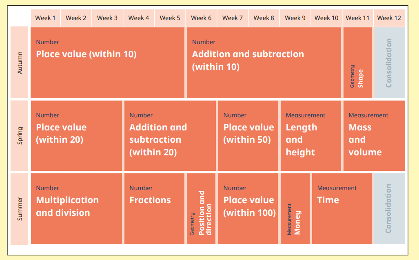419x260 pixels.
Task: Click the Place value (within 100) block
Action: coord(248,208)
